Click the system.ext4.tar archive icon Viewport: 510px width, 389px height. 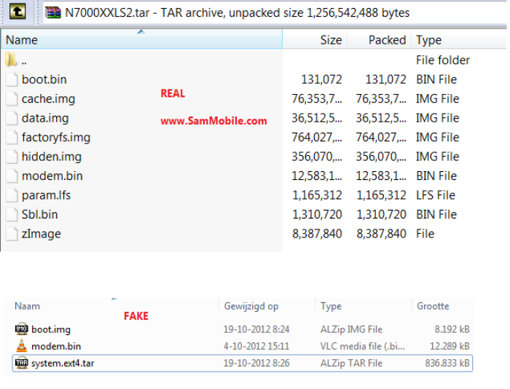click(21, 363)
